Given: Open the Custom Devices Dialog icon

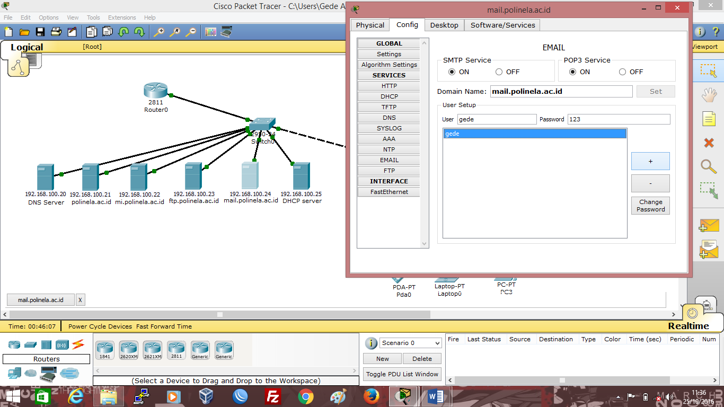Looking at the screenshot, I should (x=226, y=32).
